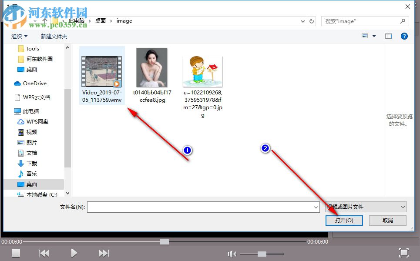Open the file name history dropdown arrow
Image resolution: width=420 pixels, height=261 pixels.
point(316,207)
